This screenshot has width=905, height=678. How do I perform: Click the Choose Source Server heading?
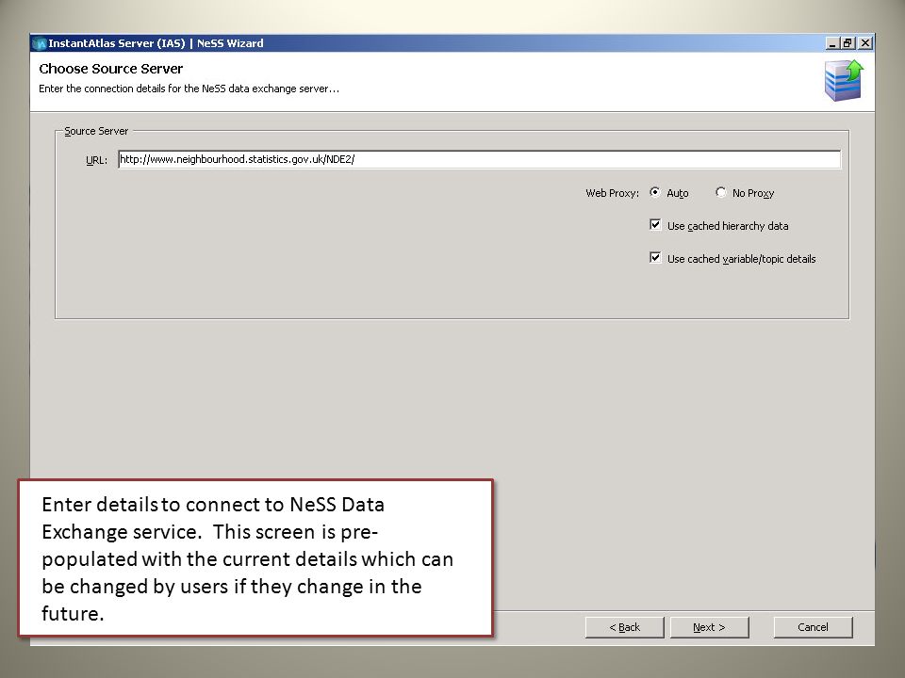pyautogui.click(x=111, y=69)
